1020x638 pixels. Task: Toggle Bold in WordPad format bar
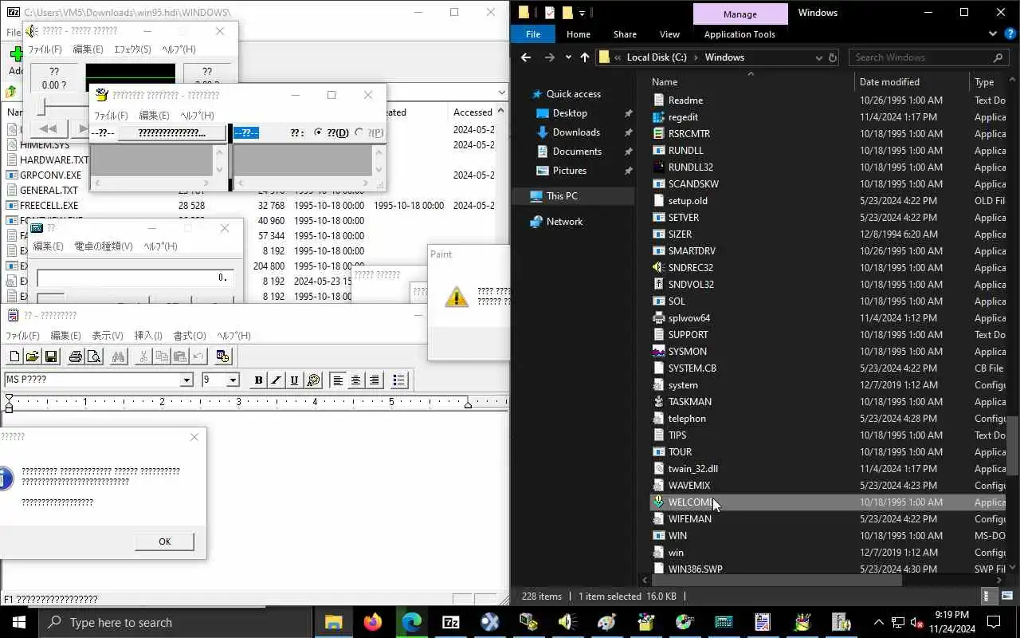[258, 380]
